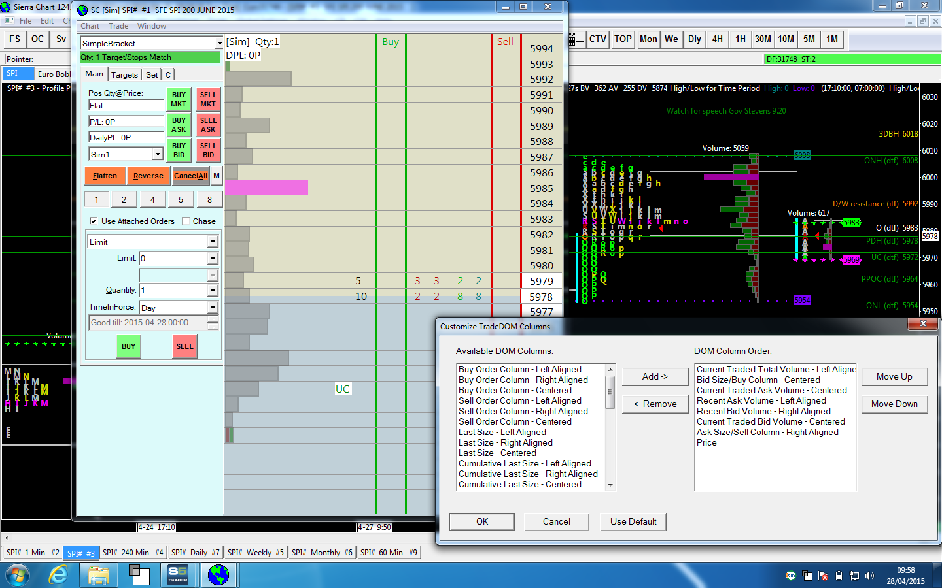The height and width of the screenshot is (588, 942).
Task: Toggle the Use Attached Orders checkbox
Action: (x=94, y=221)
